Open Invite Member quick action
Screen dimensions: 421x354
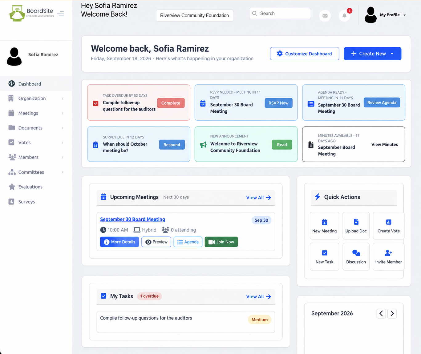pos(388,257)
